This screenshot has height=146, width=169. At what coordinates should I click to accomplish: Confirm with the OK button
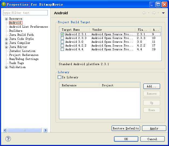coord(126,139)
